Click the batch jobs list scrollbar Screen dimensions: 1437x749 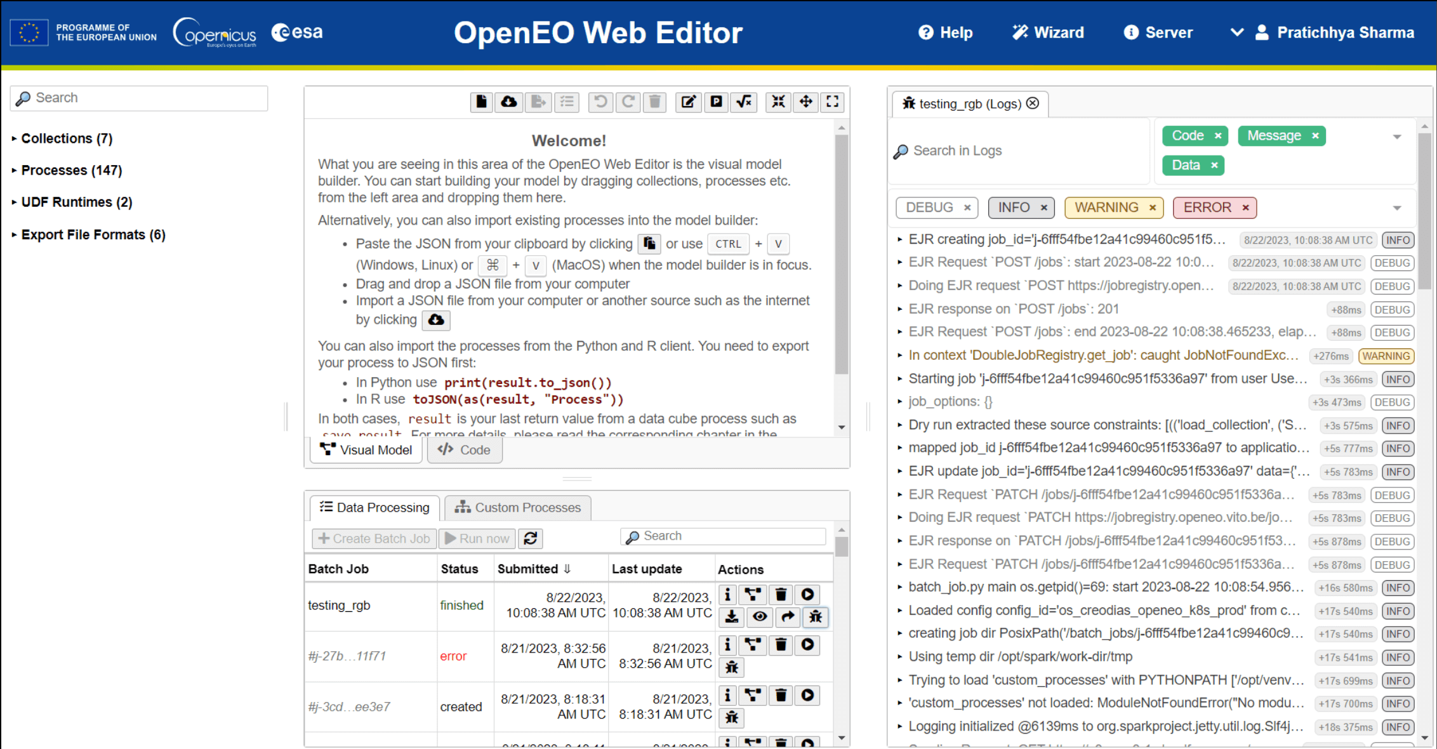842,547
